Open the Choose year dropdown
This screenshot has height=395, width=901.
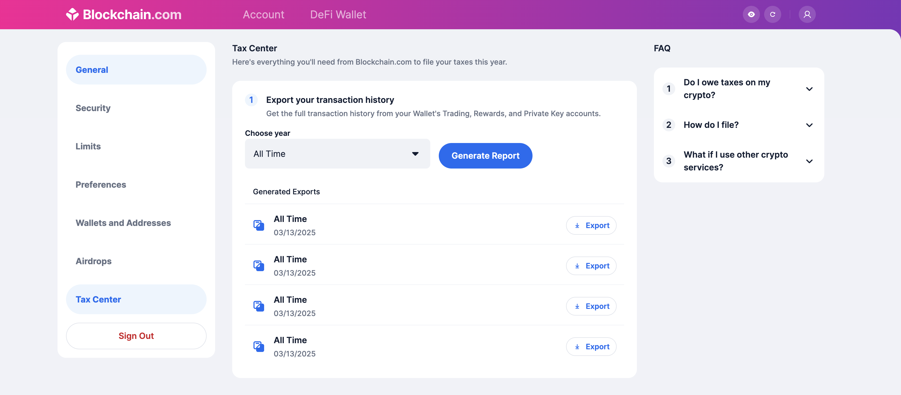click(x=337, y=154)
